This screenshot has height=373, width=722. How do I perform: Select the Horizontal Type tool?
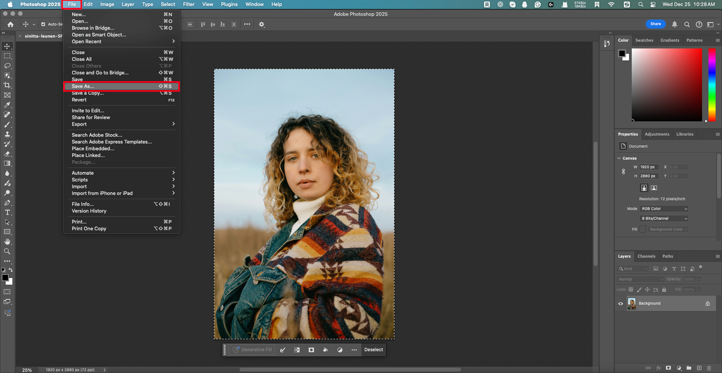pyautogui.click(x=7, y=212)
